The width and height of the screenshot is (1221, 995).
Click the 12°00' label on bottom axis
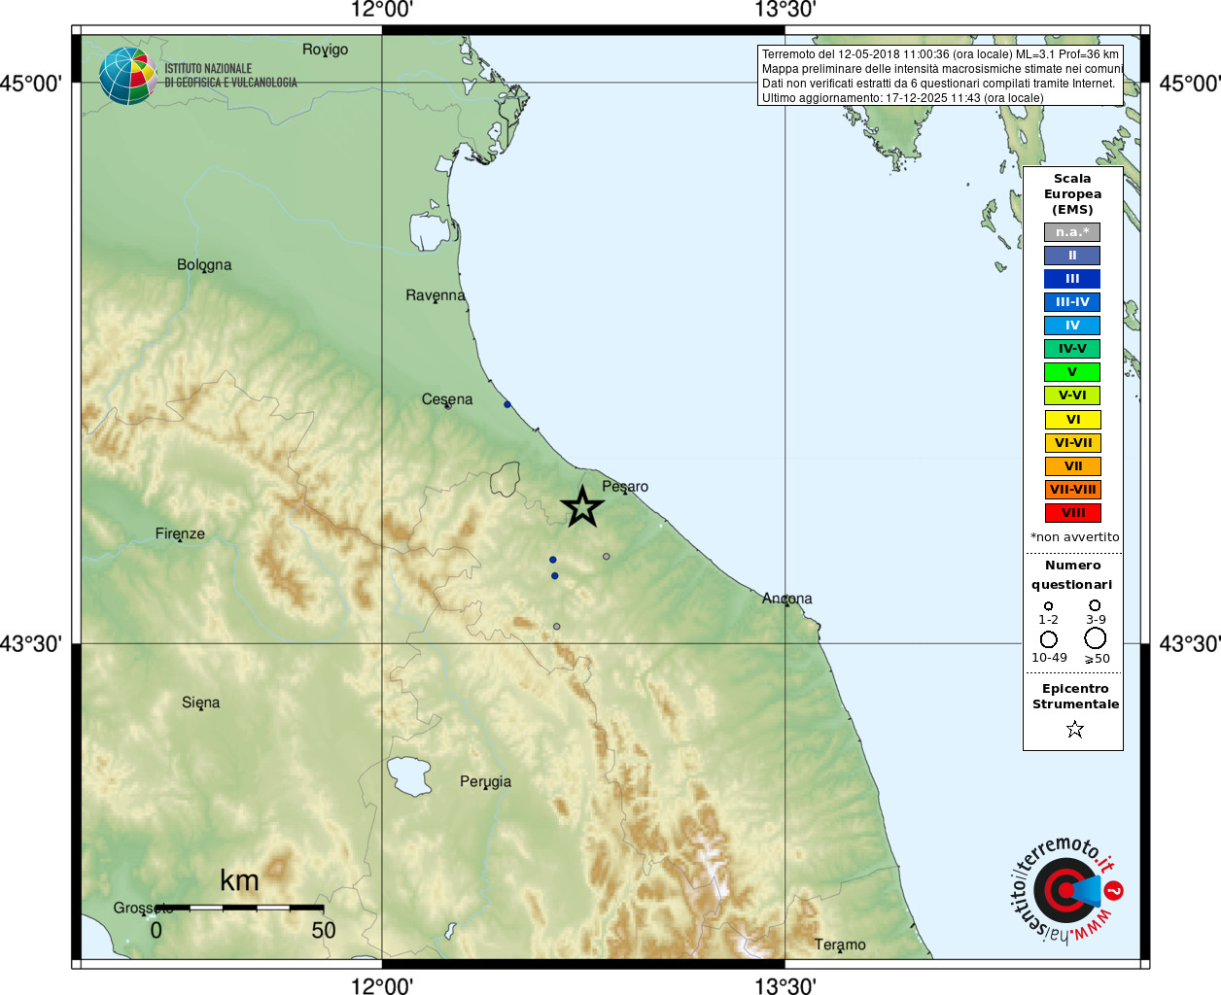[x=382, y=985]
